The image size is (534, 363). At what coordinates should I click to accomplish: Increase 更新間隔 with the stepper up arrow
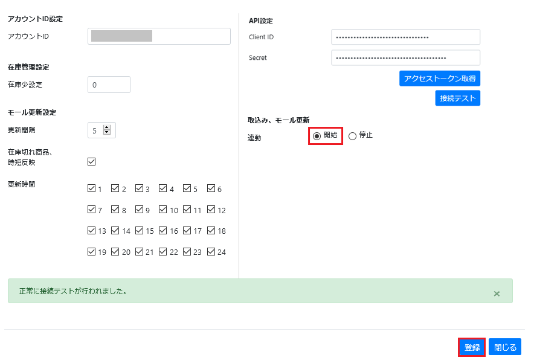tap(107, 127)
